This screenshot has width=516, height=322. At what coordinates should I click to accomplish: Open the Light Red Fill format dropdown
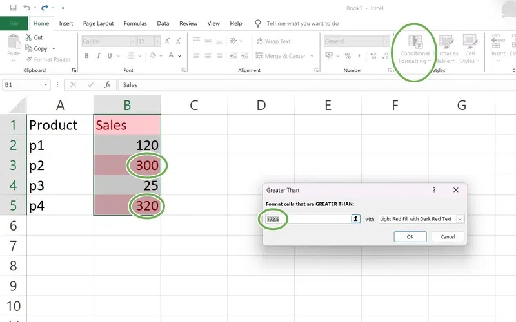pyautogui.click(x=460, y=219)
